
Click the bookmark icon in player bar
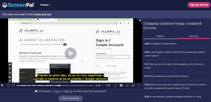click(115, 85)
